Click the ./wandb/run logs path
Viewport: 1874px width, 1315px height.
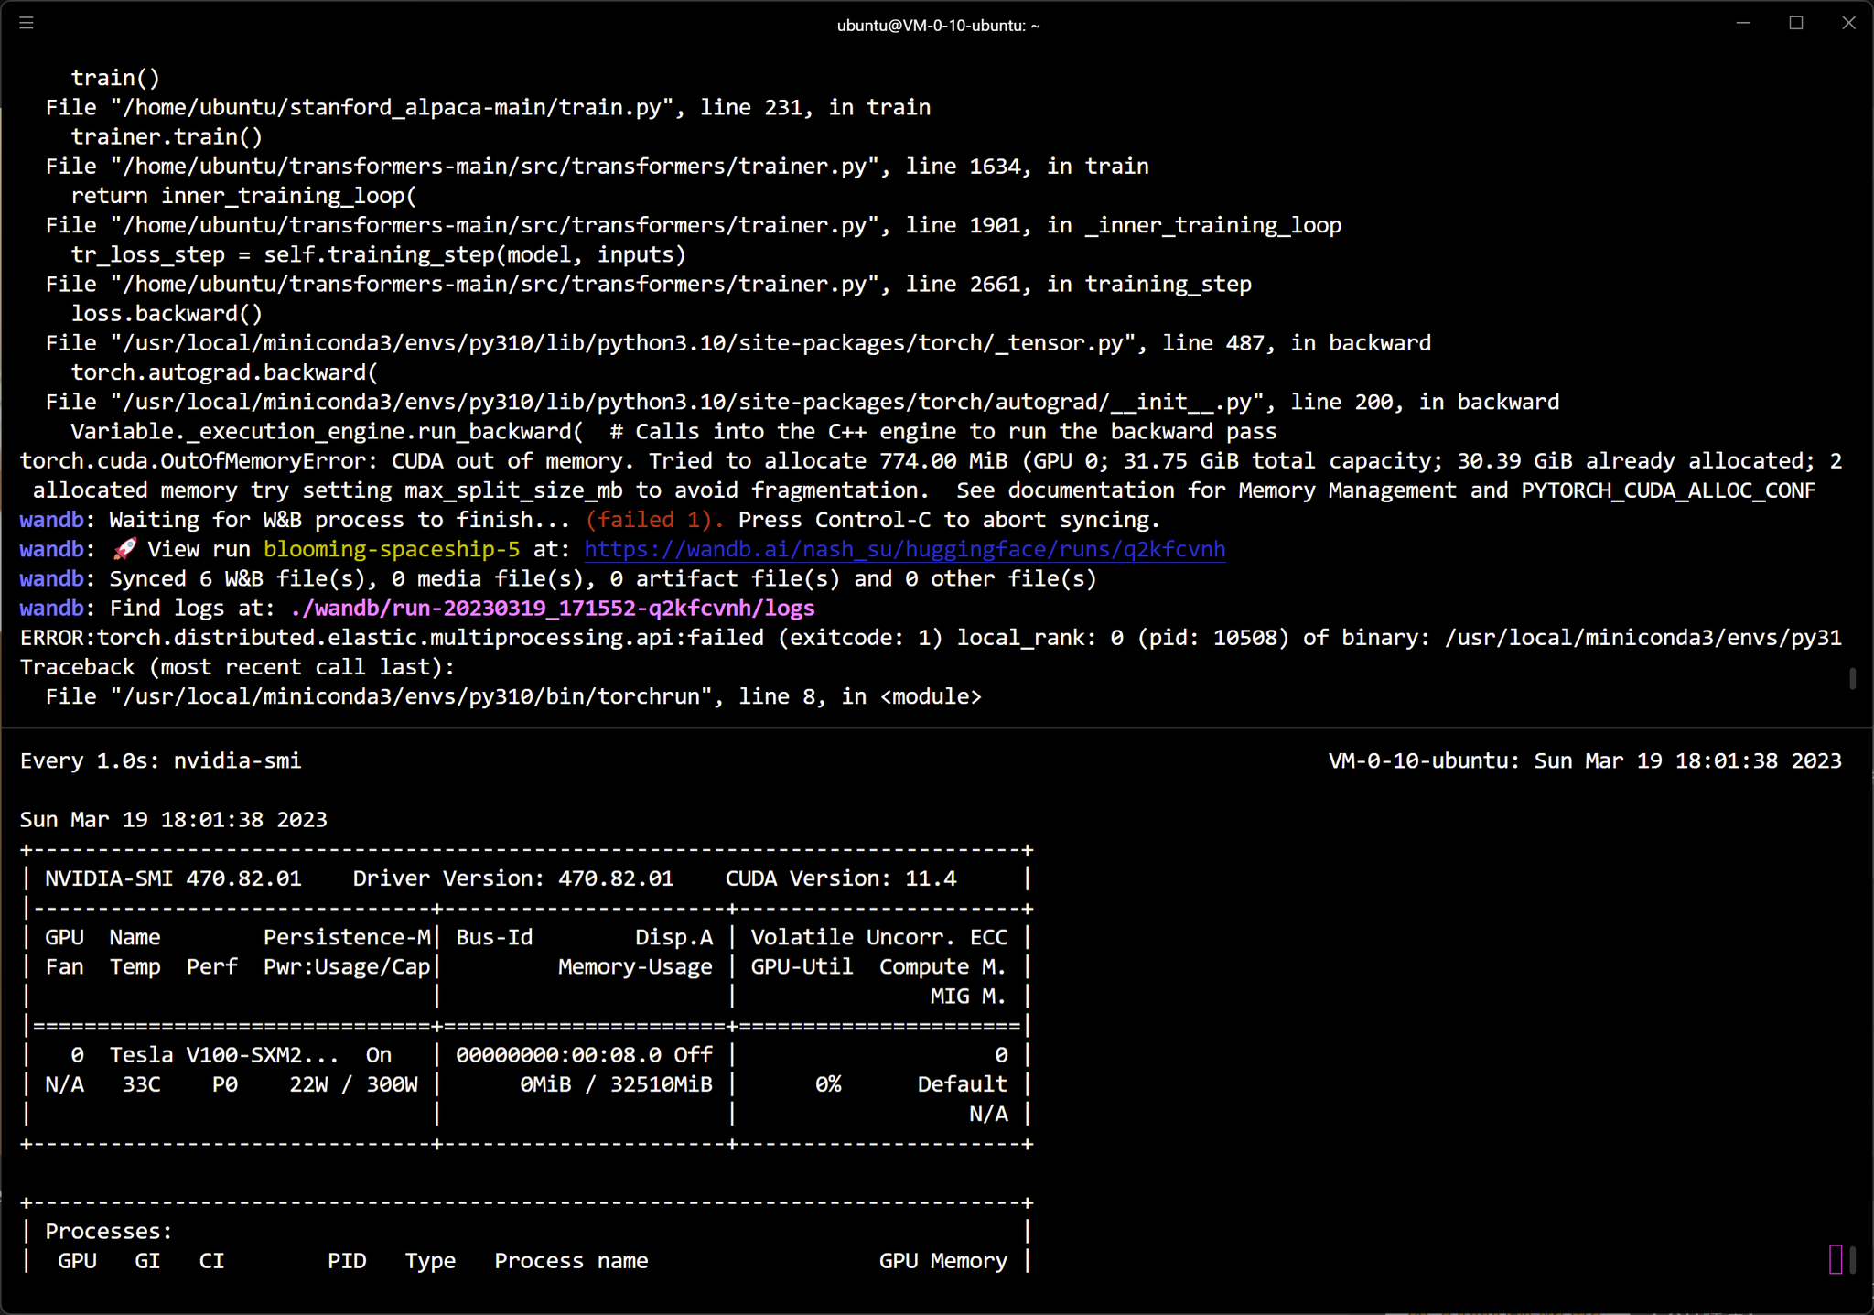pos(552,609)
